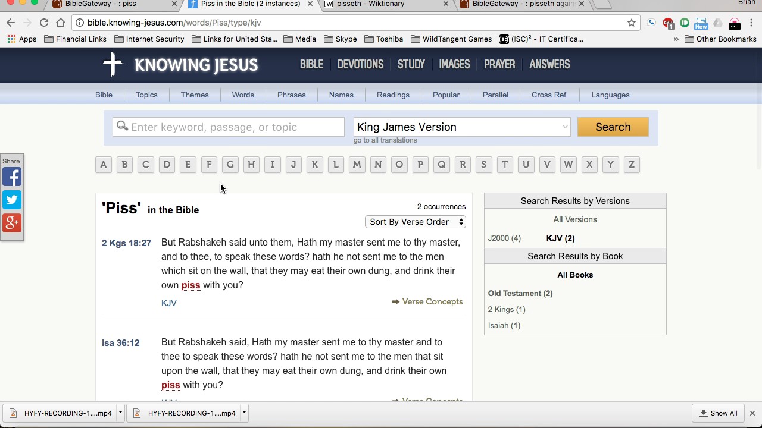The image size is (762, 428).
Task: Share on Facebook icon
Action: click(x=12, y=177)
